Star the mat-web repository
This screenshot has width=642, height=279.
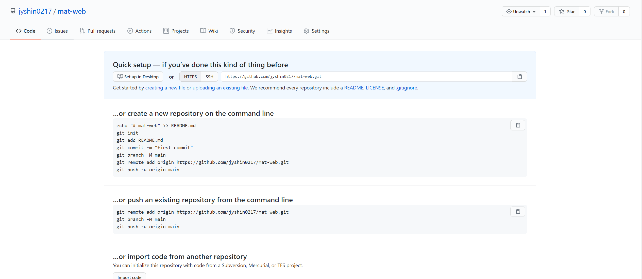tap(567, 11)
